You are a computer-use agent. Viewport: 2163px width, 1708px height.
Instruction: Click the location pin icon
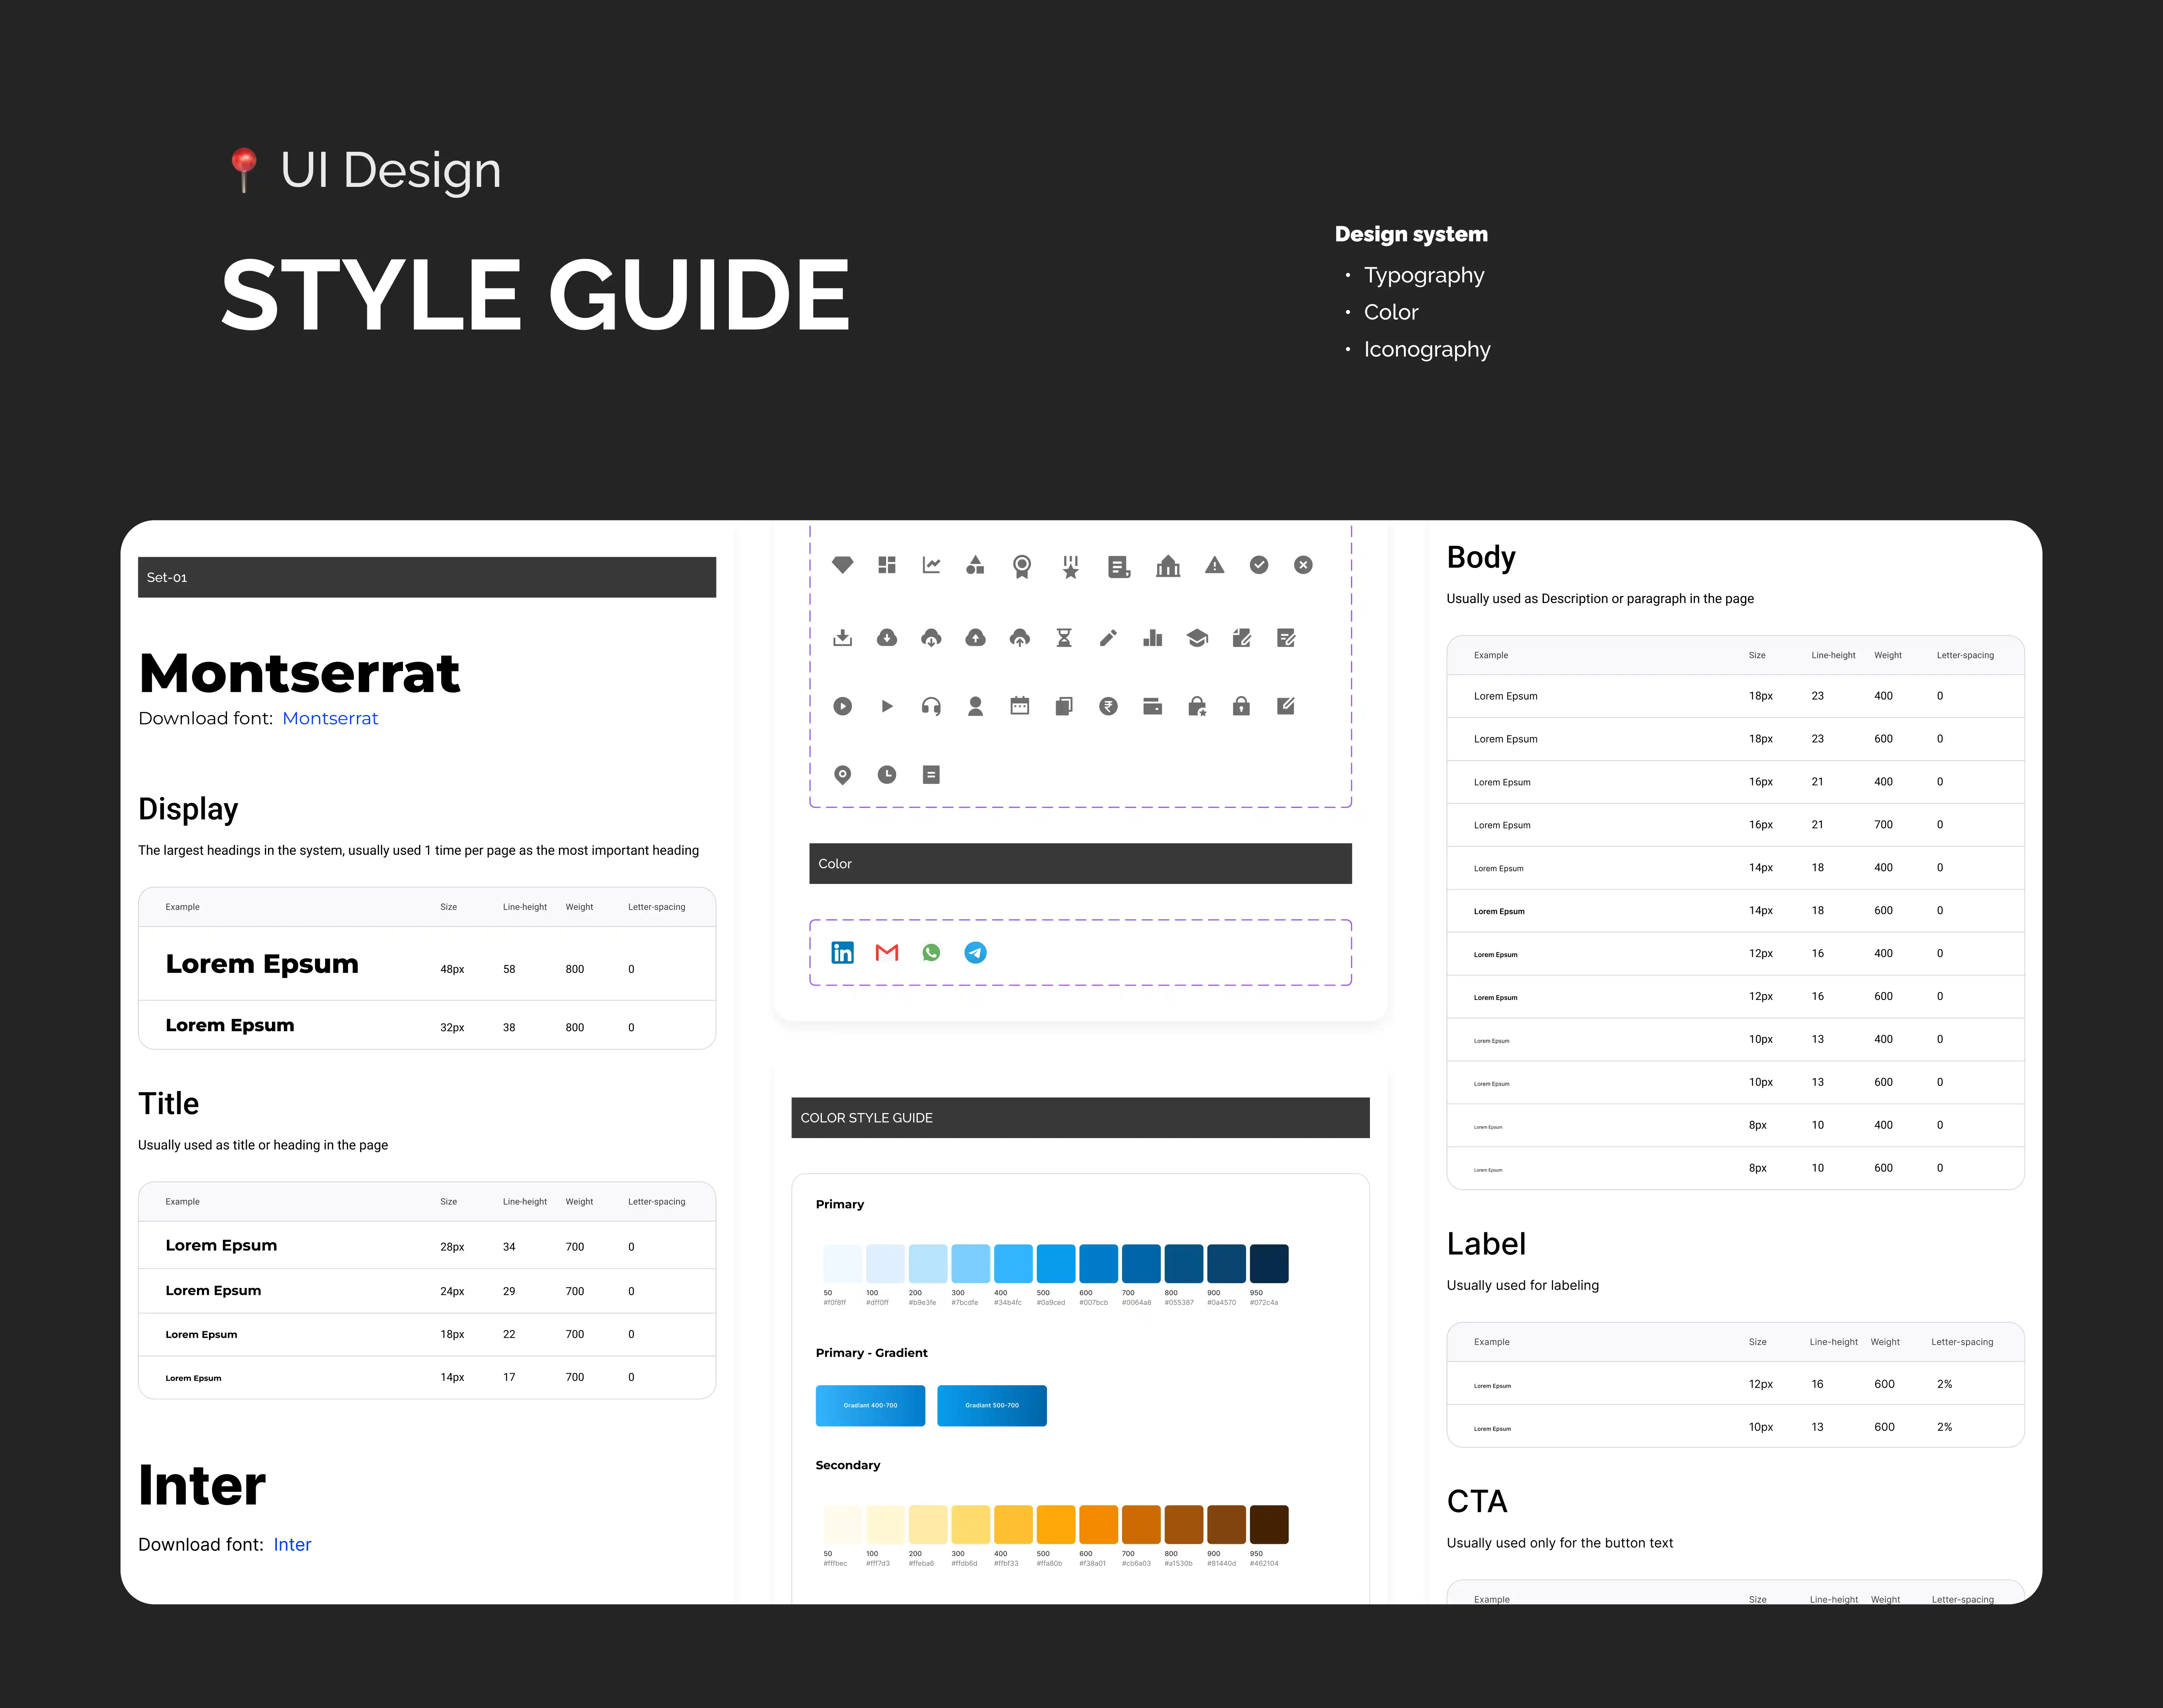(x=842, y=775)
